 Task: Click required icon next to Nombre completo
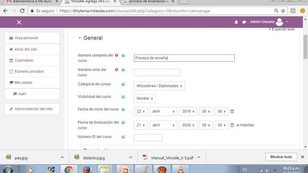point(116,55)
